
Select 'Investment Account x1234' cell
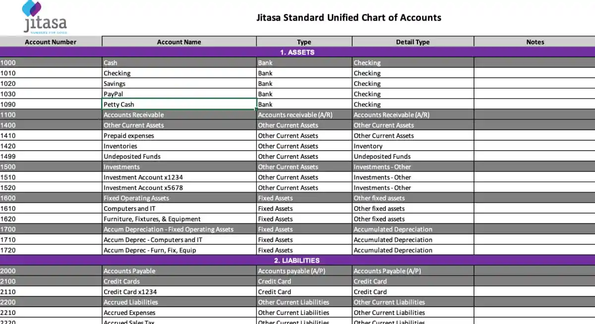[179, 177]
